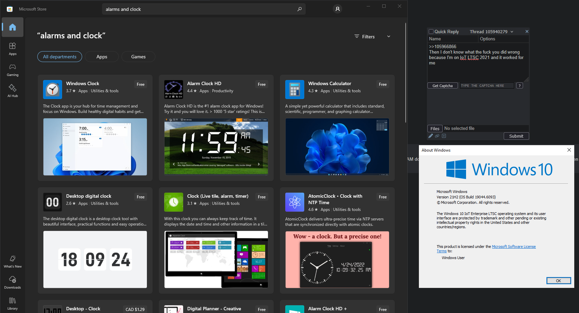Image resolution: width=579 pixels, height=313 pixels.
Task: Open Windows Clock screenshot thumbnail
Action: [x=95, y=147]
